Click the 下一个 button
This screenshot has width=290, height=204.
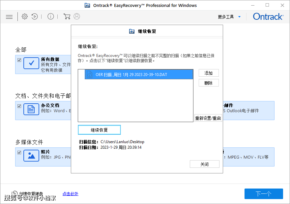[264, 194]
